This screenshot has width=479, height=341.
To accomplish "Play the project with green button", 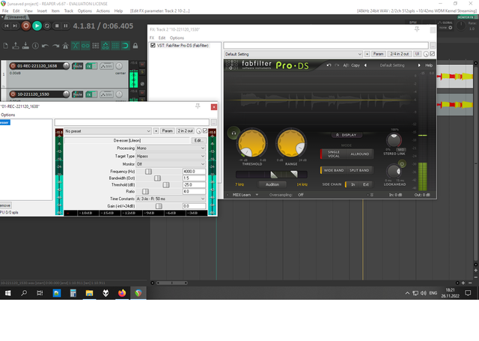I will pyautogui.click(x=37, y=26).
